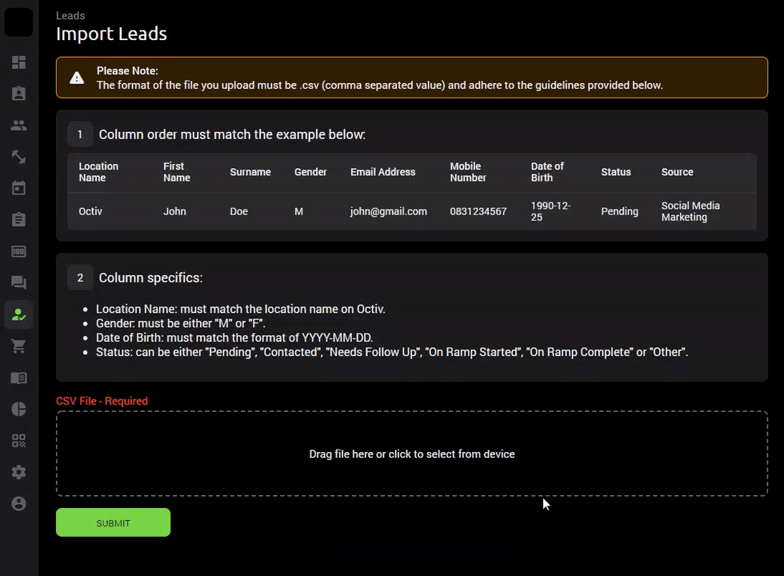Open the chat bubbles icon in sidebar
This screenshot has height=576, width=784.
click(x=18, y=282)
